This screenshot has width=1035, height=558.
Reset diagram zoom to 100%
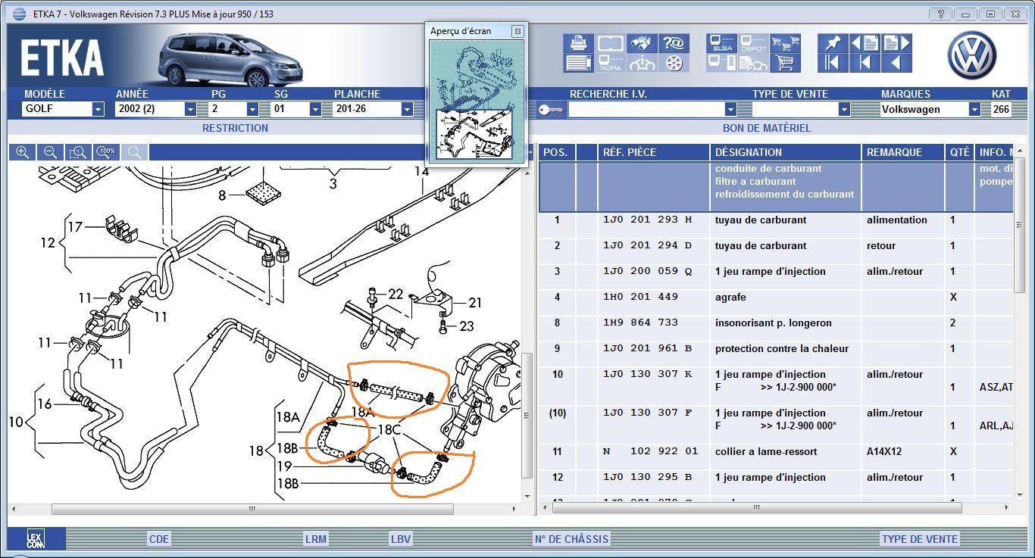tap(106, 152)
